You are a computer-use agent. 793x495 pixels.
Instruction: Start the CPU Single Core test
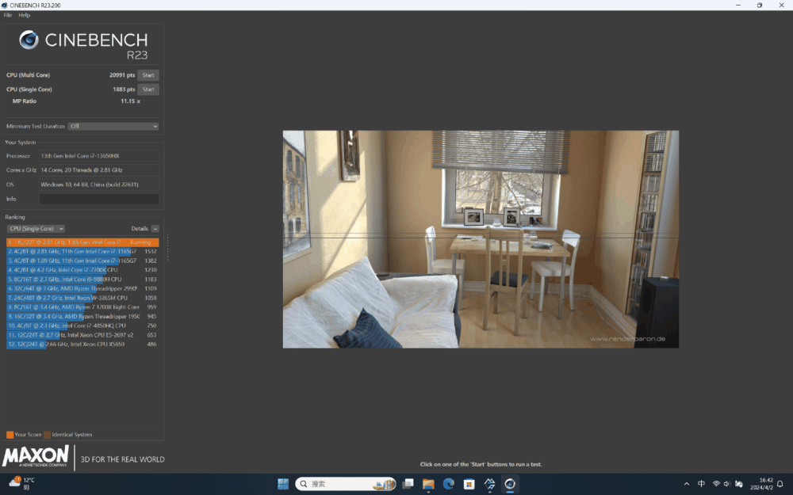coord(147,89)
